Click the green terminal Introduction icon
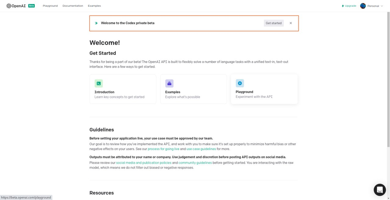The width and height of the screenshot is (390, 200). [99, 83]
